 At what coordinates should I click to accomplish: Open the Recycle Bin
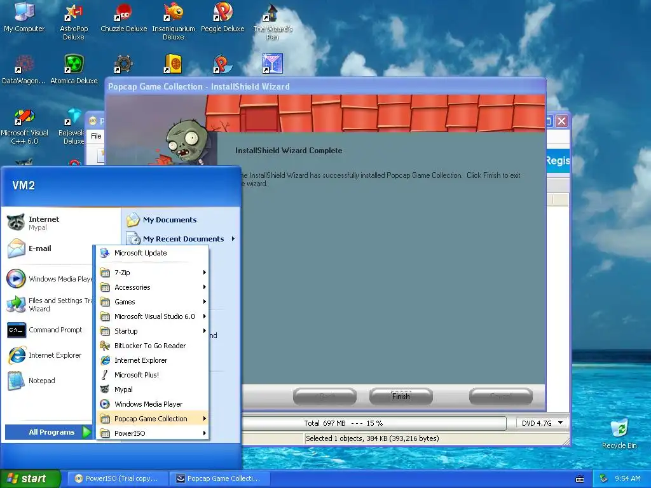click(x=619, y=434)
